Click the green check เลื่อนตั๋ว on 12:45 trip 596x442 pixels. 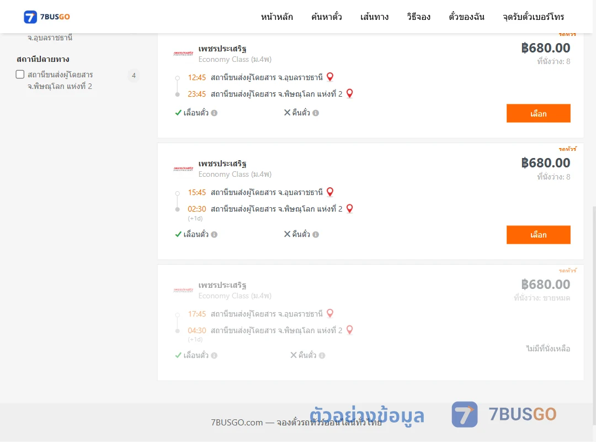point(178,113)
